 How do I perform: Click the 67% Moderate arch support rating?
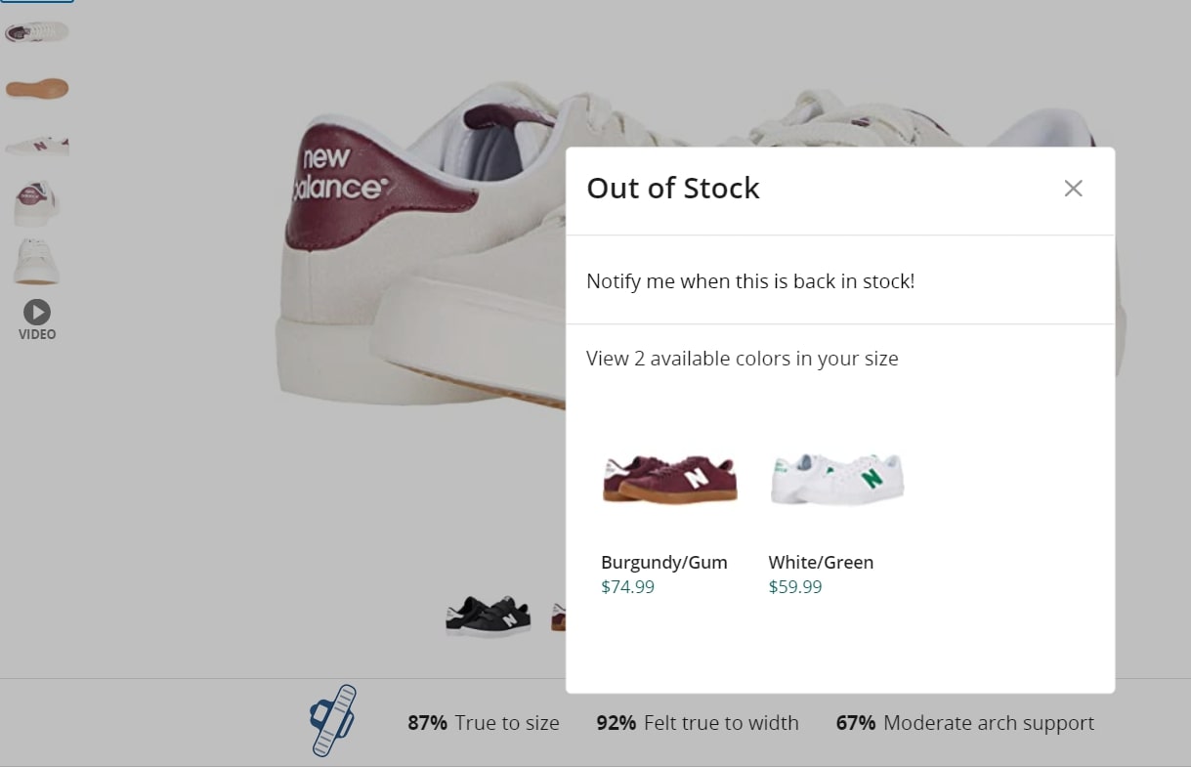[964, 723]
